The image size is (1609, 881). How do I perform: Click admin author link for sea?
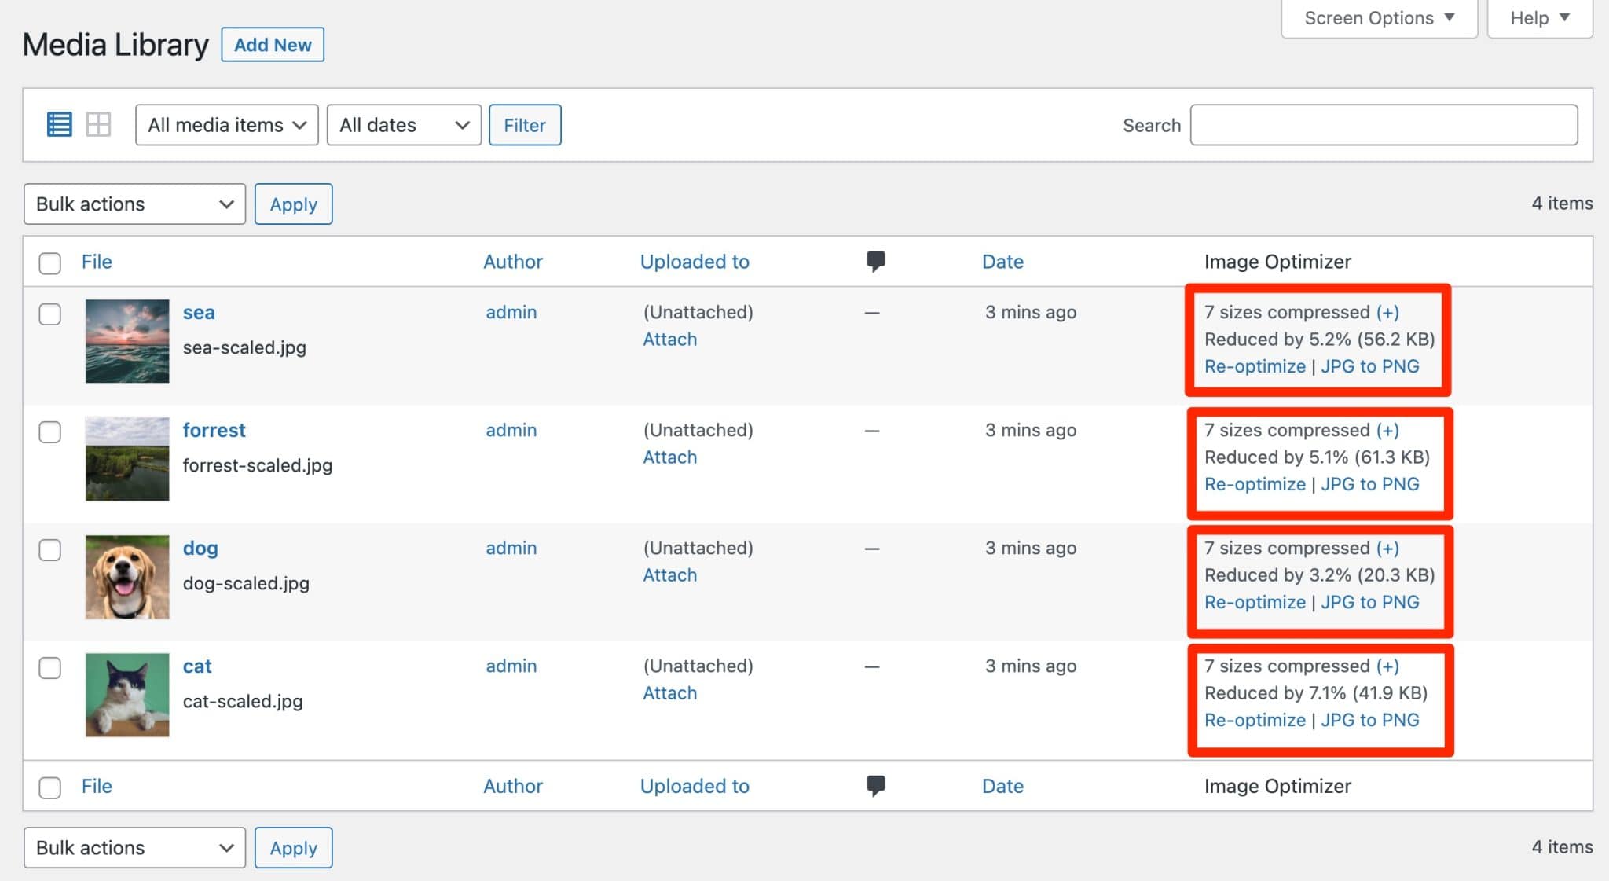coord(511,312)
